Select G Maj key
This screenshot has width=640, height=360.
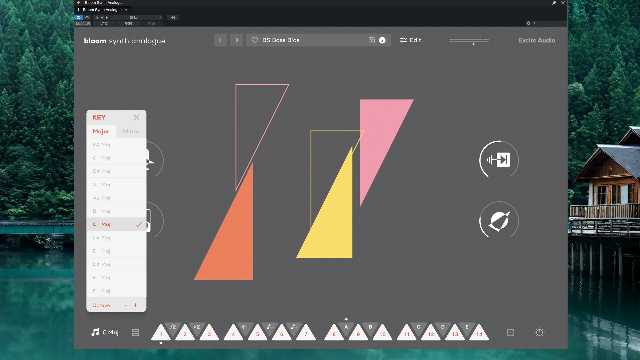click(x=116, y=158)
